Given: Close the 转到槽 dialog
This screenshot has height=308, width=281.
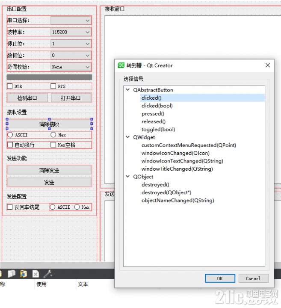Looking at the screenshot, I should tap(268, 65).
